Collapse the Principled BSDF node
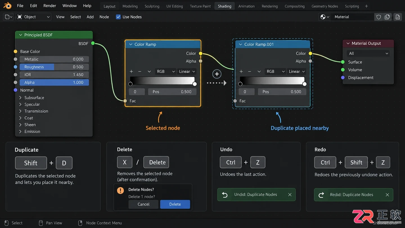 click(x=20, y=35)
